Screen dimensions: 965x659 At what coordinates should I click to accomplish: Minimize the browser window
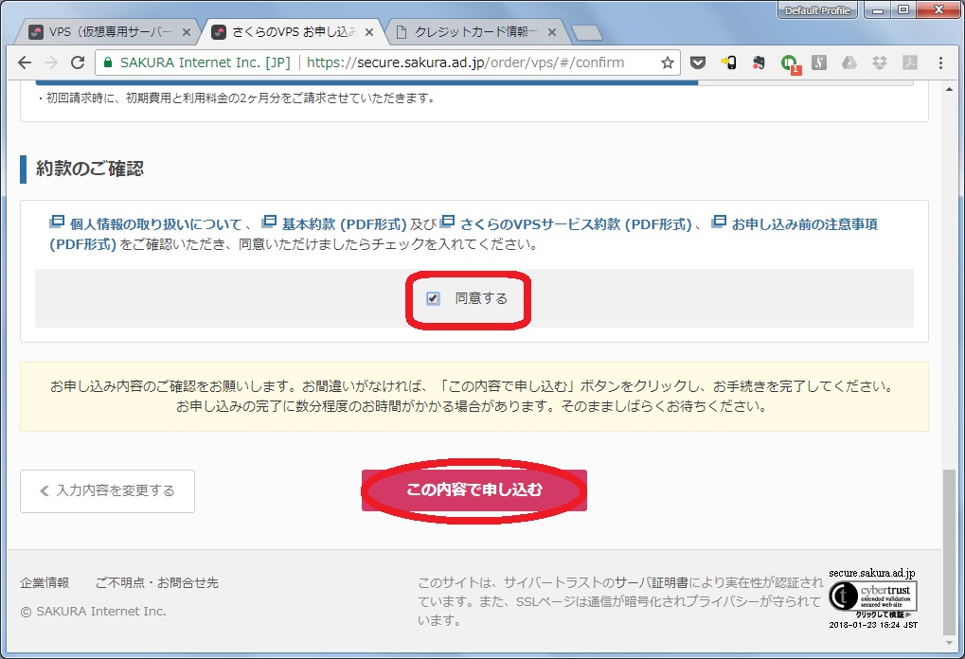pyautogui.click(x=878, y=9)
